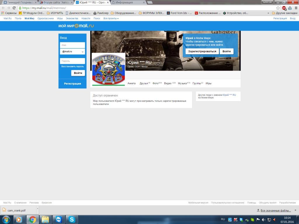The width and height of the screenshot is (299, 224).
Task: Open the Chrome menu hamburger icon
Action: tap(296, 8)
